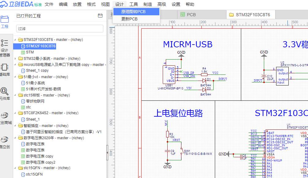The image size is (308, 178).
Task: Click the MICRM-USB title text
Action: (x=188, y=44)
